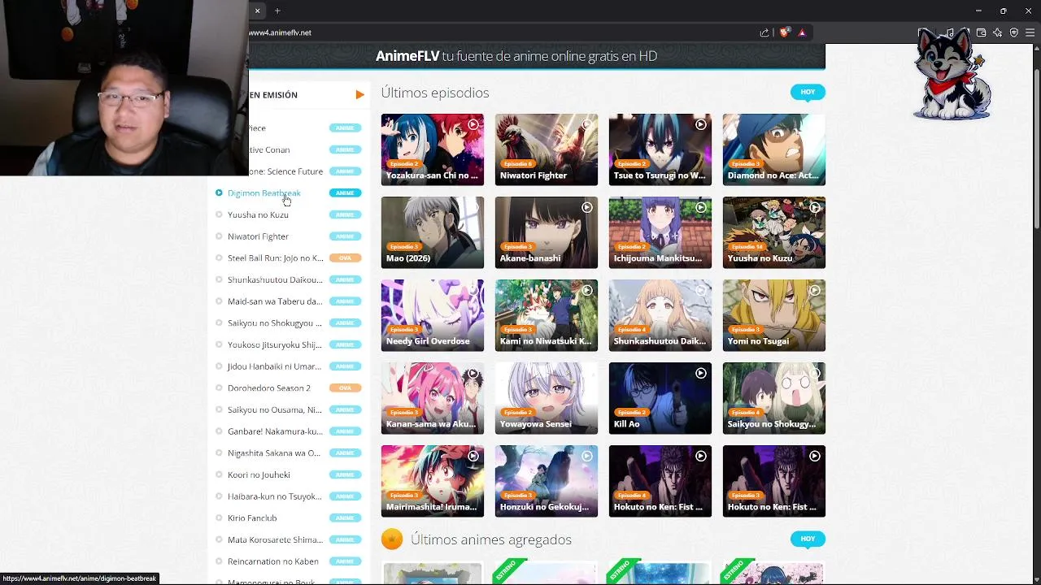Click the 'Kirio Fanclub' list entry

(252, 518)
